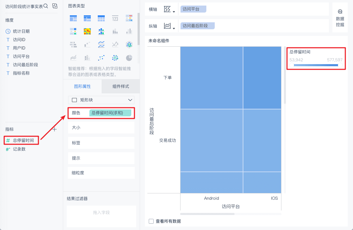Select the cross table chart type
The image size is (353, 230).
point(87,18)
